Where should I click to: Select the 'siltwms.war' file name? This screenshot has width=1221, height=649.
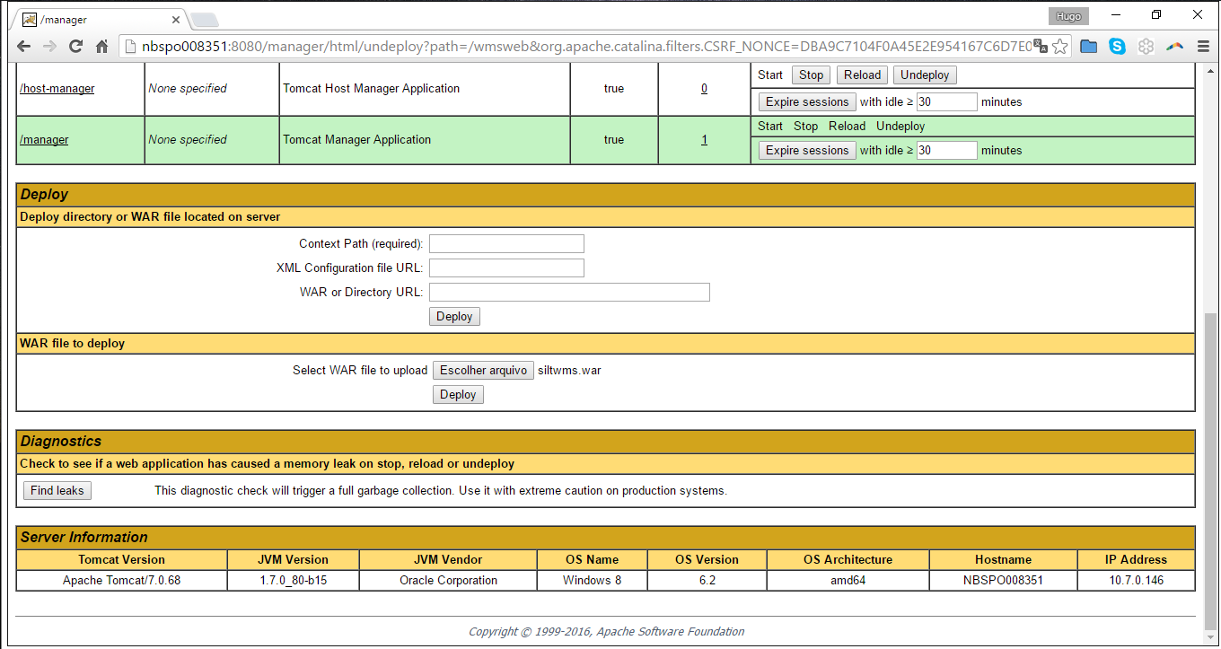[569, 371]
